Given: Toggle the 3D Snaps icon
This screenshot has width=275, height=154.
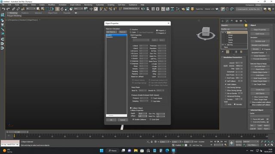Looking at the screenshot, I should point(101,9).
